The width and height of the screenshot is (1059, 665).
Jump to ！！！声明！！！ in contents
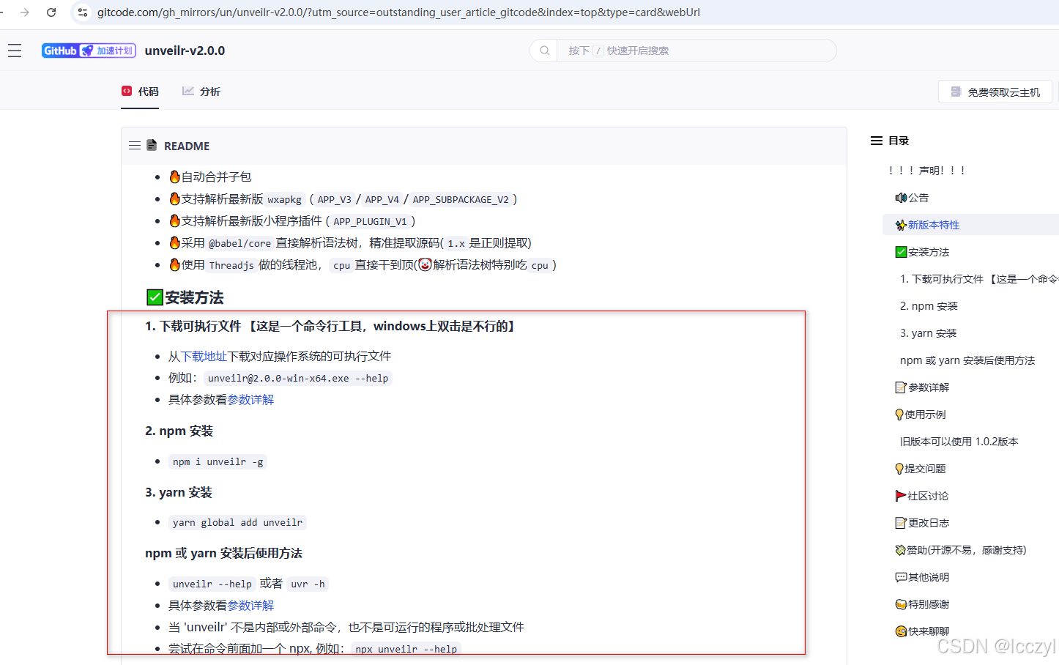click(926, 171)
